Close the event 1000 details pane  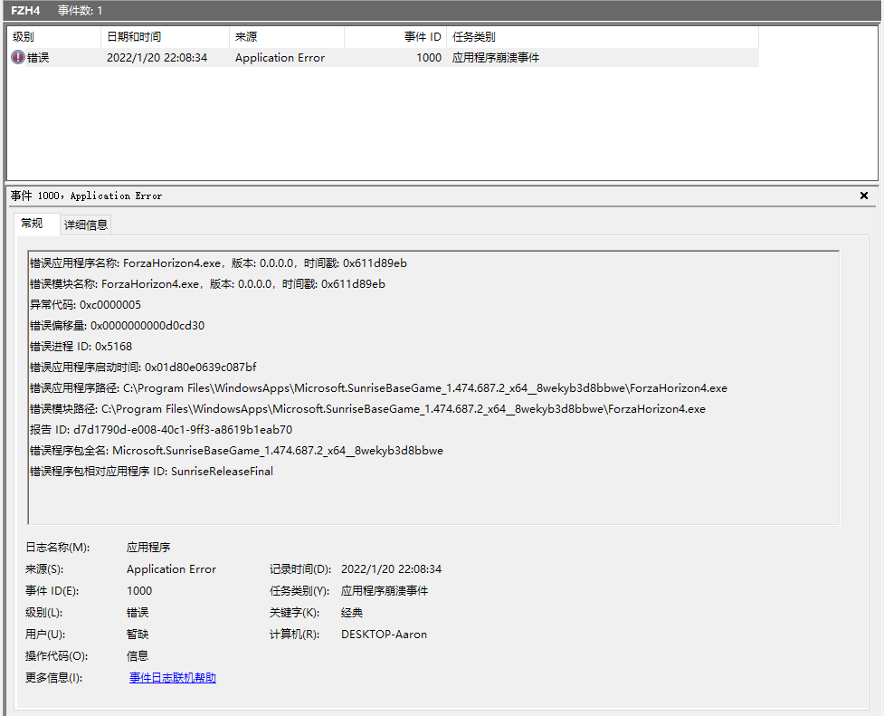[x=864, y=196]
